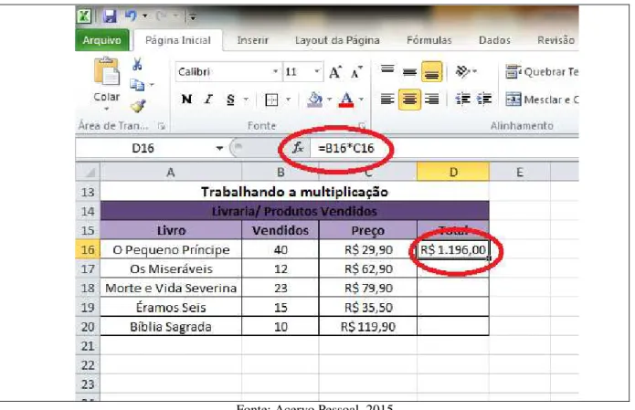The height and width of the screenshot is (410, 635).
Task: Open underline style dropdown arrow
Action: click(246, 100)
